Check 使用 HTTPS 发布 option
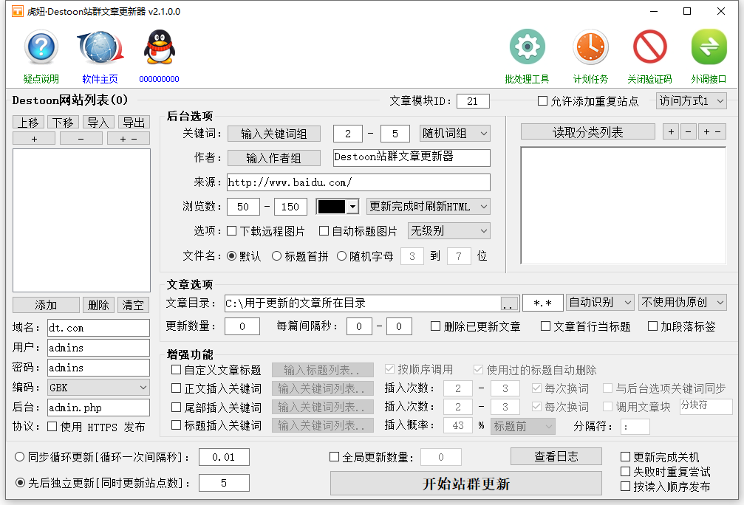Screen dimensions: 744x505 [52, 427]
